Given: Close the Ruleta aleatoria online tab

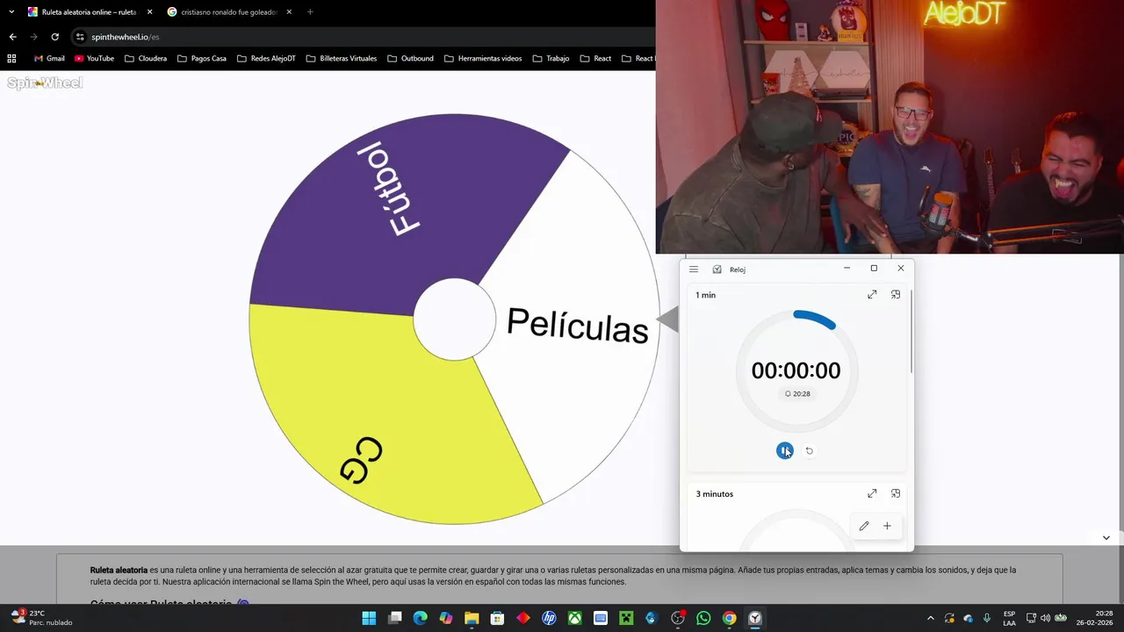Looking at the screenshot, I should [x=149, y=12].
